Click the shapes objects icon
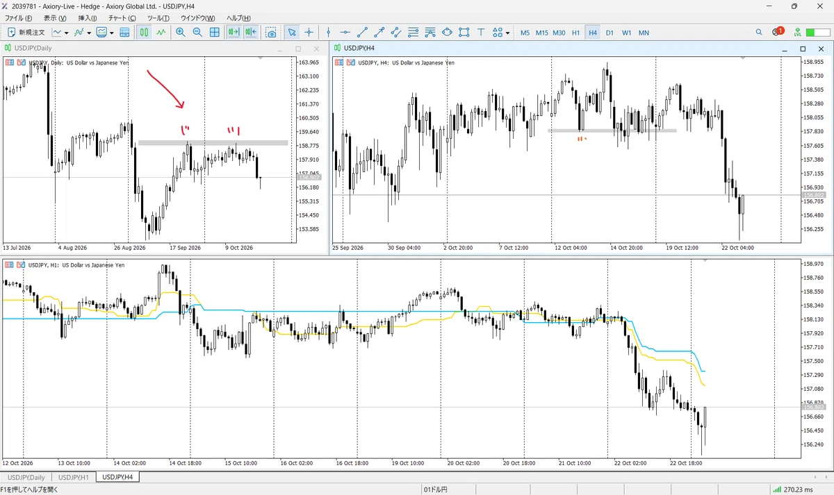Image resolution: width=834 pixels, height=495 pixels. [x=498, y=33]
